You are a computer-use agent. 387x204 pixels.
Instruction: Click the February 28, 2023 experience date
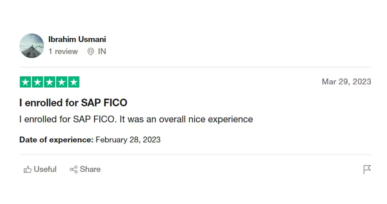[128, 140]
